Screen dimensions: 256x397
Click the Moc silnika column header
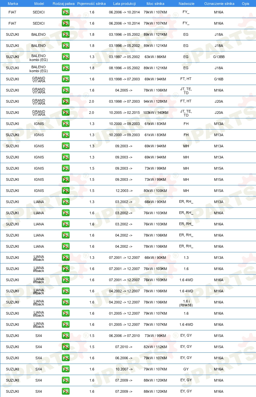(155, 4)
